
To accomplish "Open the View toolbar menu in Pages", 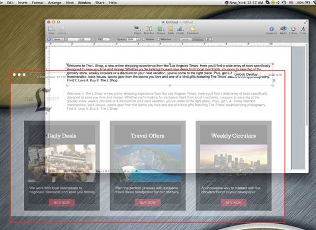I will pos(51,30).
